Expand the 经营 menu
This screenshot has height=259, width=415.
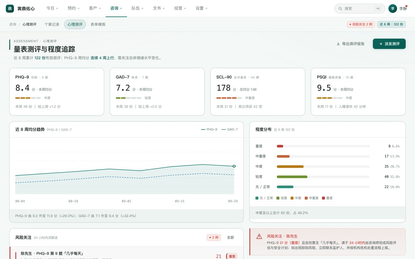(x=180, y=8)
